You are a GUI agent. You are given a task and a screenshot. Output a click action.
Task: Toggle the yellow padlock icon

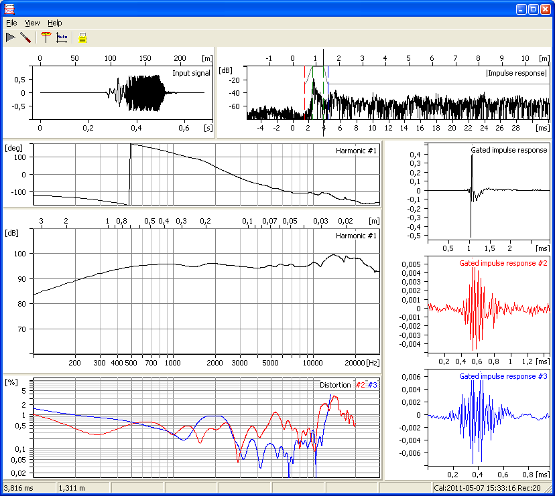pos(82,37)
